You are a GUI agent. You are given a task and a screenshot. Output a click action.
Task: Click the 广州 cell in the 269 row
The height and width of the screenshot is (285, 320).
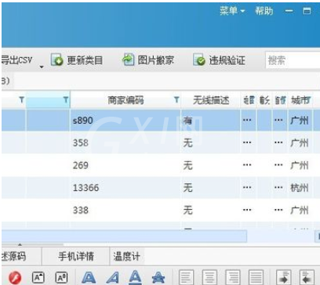pyautogui.click(x=300, y=165)
